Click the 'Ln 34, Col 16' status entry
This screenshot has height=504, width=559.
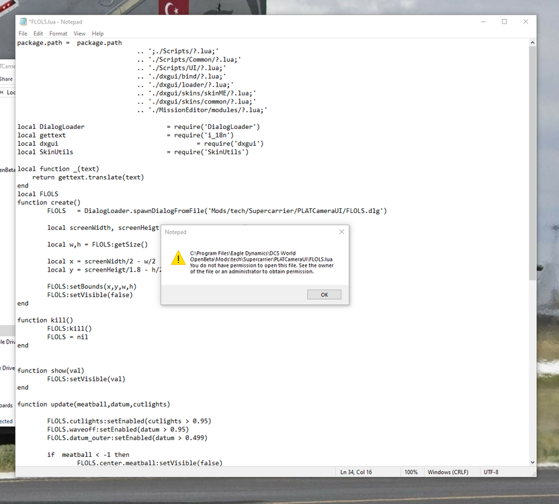coord(356,472)
